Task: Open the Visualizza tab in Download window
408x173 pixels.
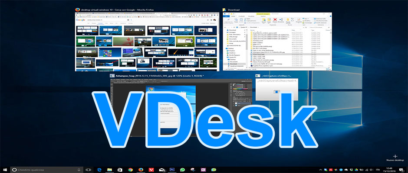Action: (251, 16)
